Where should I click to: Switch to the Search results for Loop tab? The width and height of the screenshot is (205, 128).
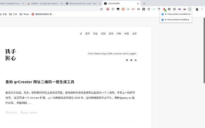[x=83, y=4]
